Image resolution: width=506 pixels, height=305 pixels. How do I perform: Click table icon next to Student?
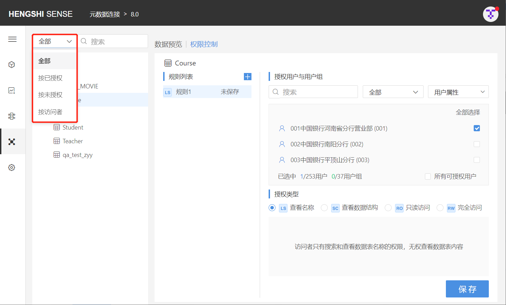click(x=57, y=127)
